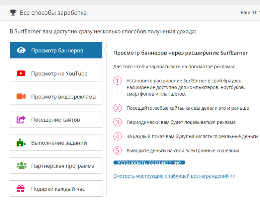260x204 pixels.
Task: Click step 2 text Посещайте любые сайты
Action: tap(188, 108)
